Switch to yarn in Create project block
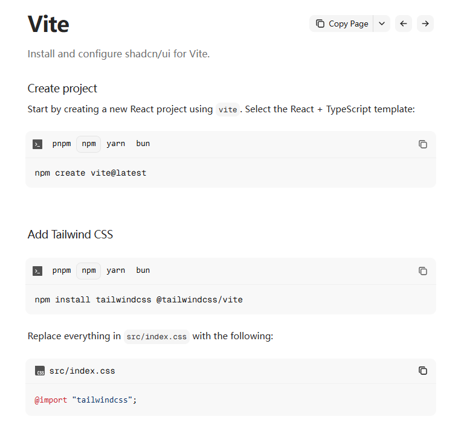Screen dimensions: 464x437 pyautogui.click(x=116, y=144)
